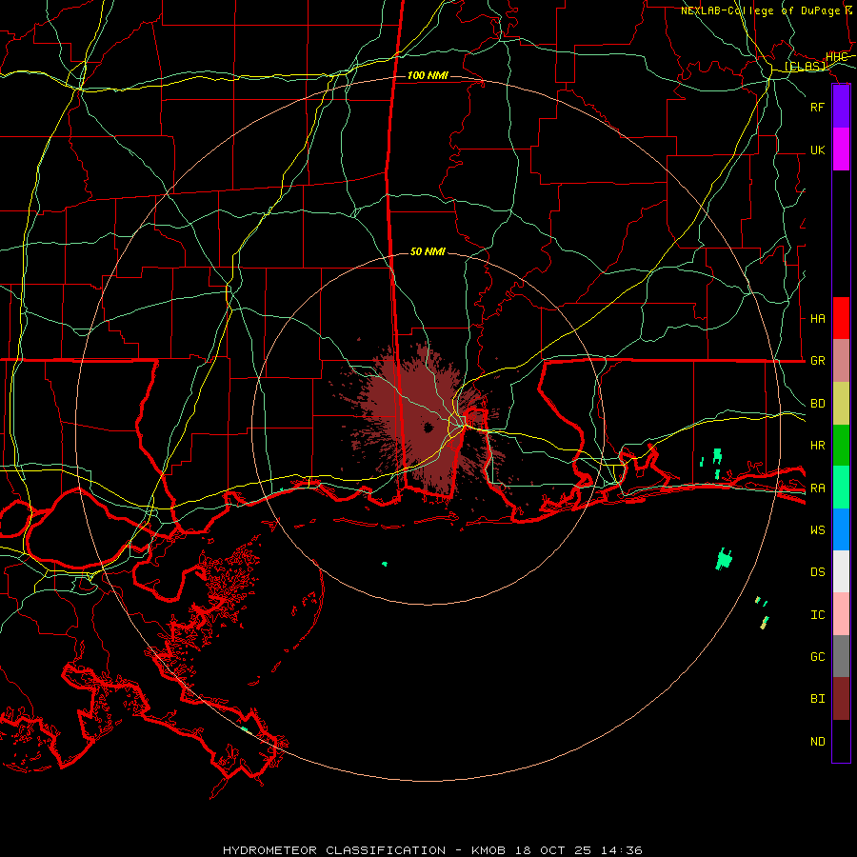This screenshot has height=857, width=857.
Task: Click the BD legend label text
Action: 817,404
